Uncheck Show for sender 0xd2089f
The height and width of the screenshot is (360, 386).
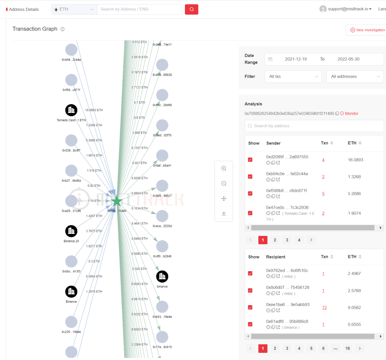[250, 160]
